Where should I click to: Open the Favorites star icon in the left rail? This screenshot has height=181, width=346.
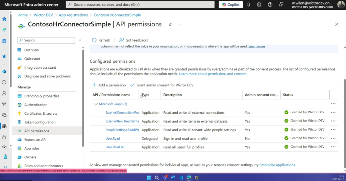point(4,56)
